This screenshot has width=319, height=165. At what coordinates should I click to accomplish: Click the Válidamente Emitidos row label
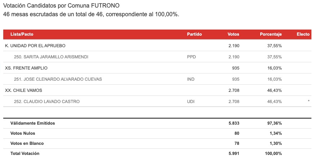point(32,123)
